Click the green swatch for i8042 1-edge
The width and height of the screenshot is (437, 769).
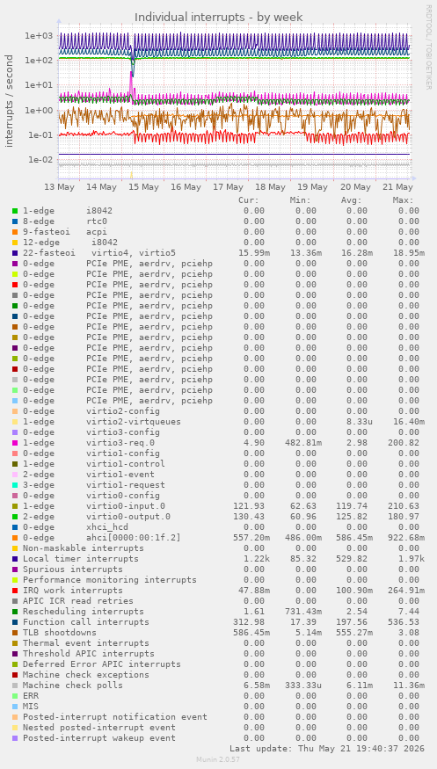click(15, 211)
